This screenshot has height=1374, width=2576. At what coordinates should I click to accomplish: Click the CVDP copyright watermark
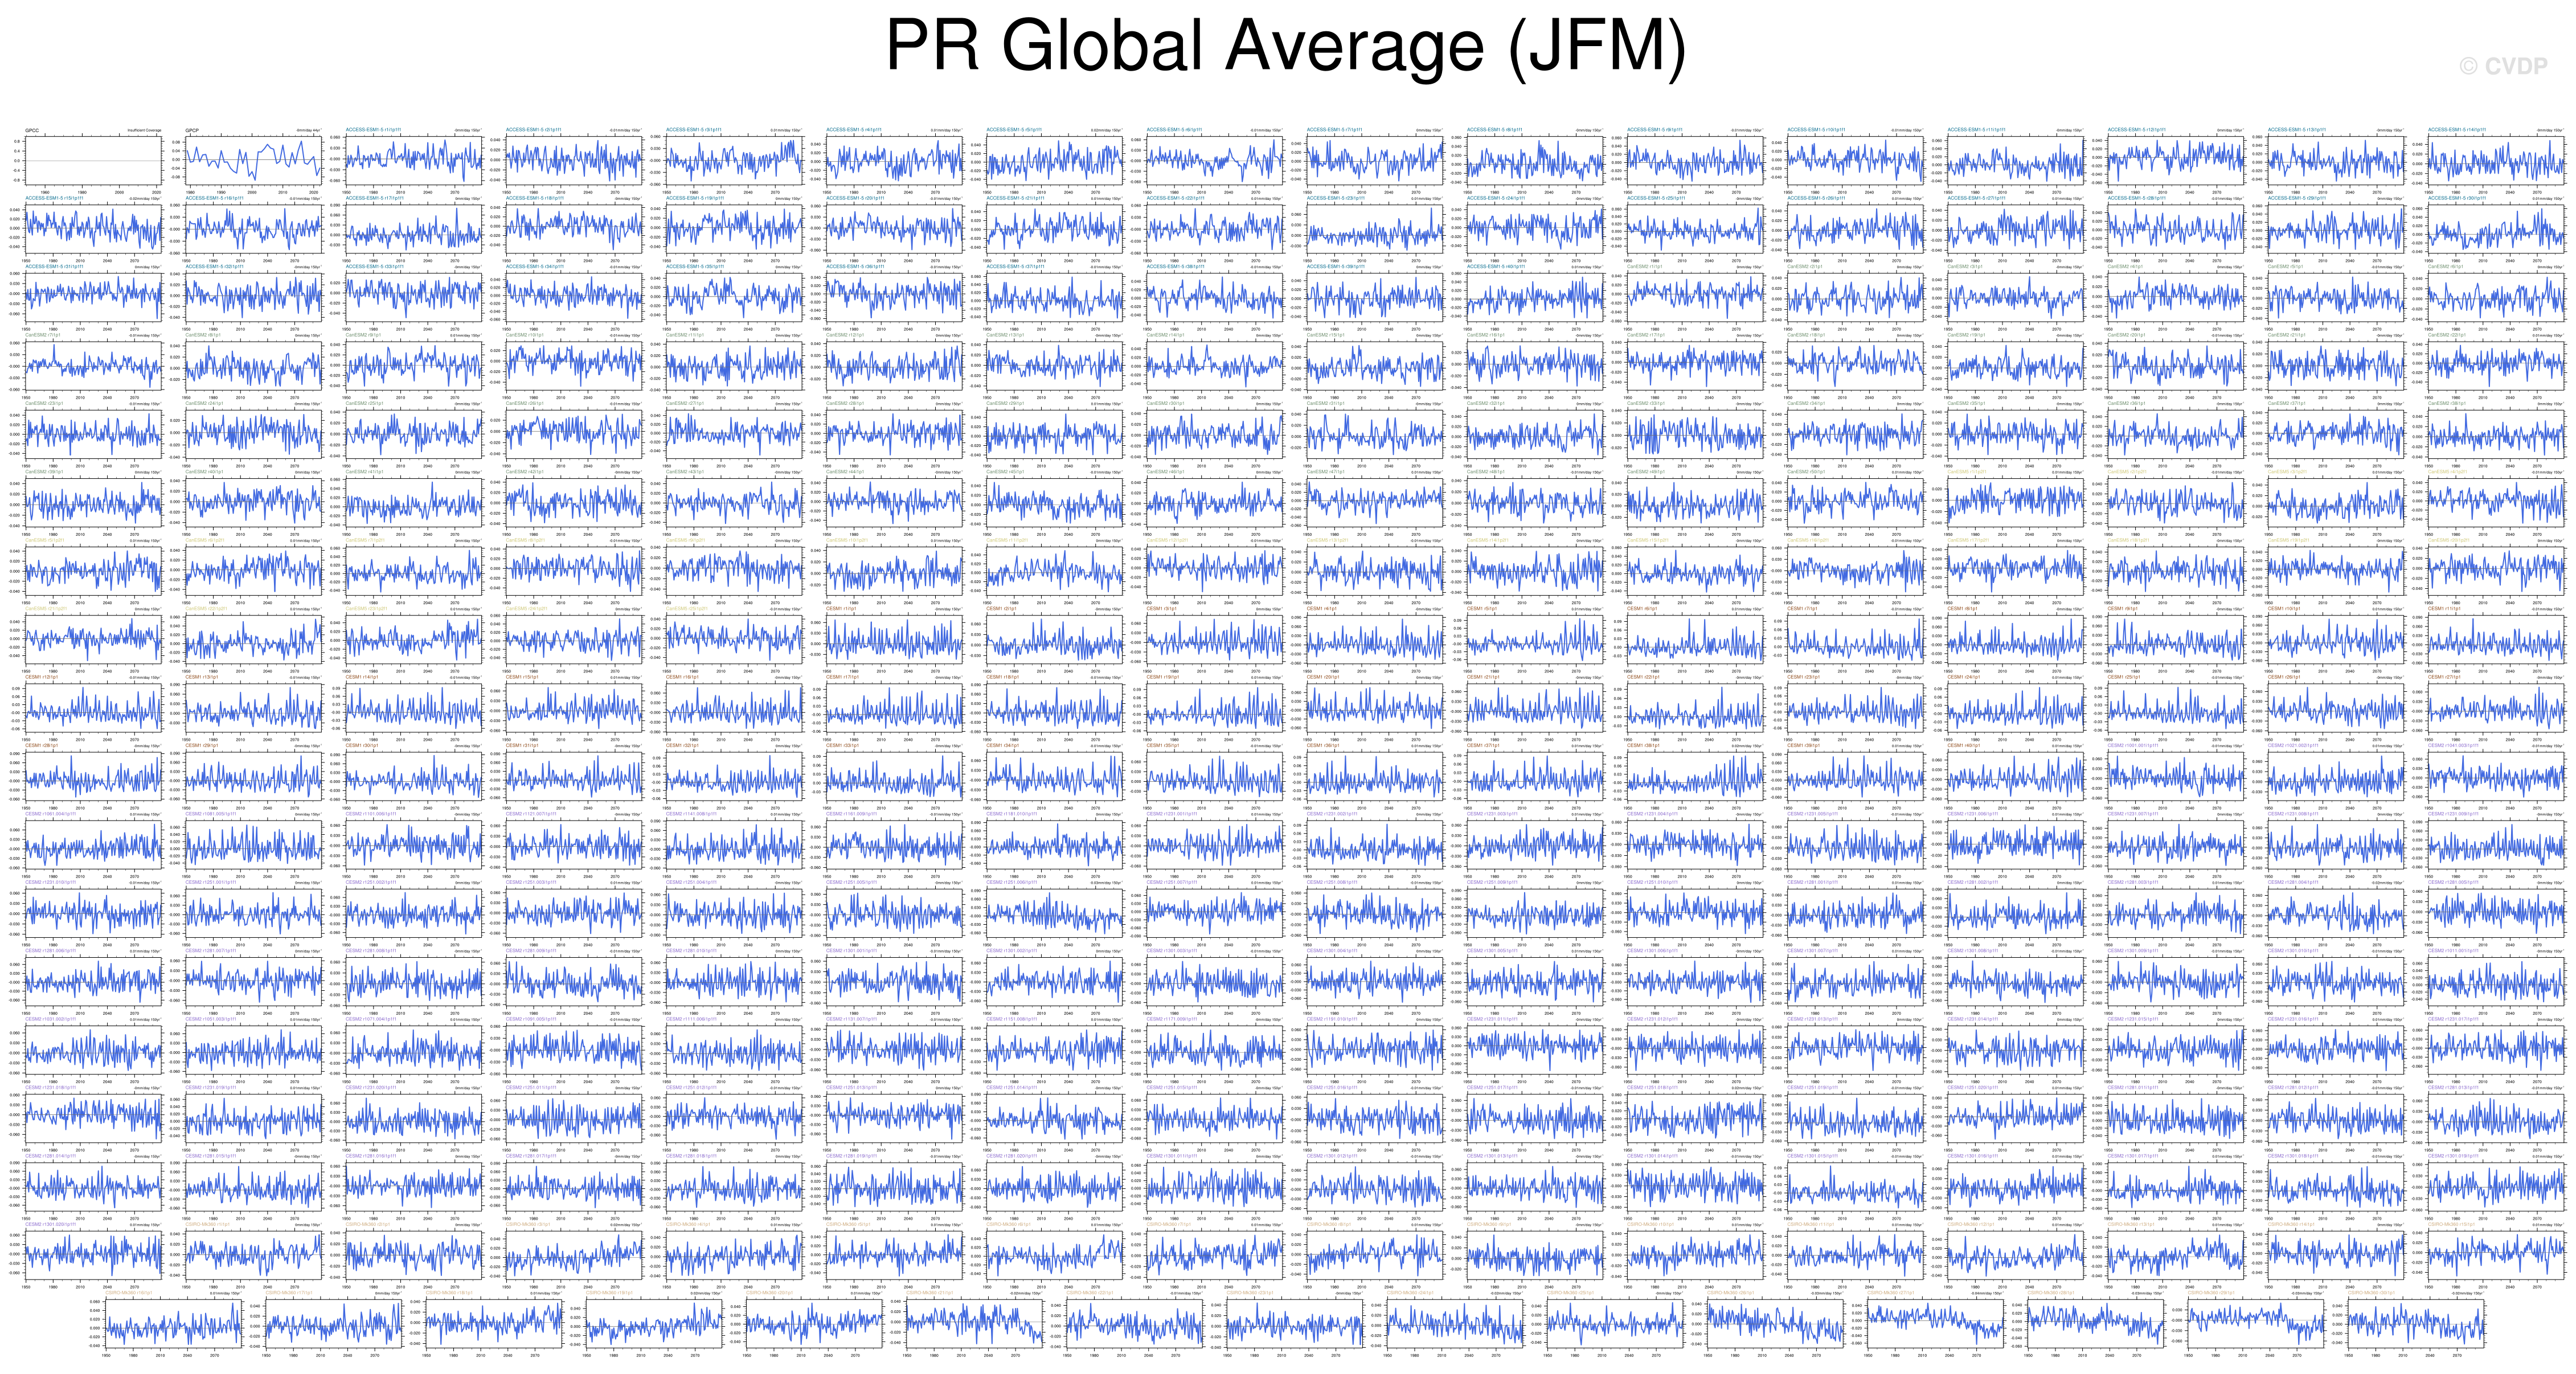[2503, 66]
